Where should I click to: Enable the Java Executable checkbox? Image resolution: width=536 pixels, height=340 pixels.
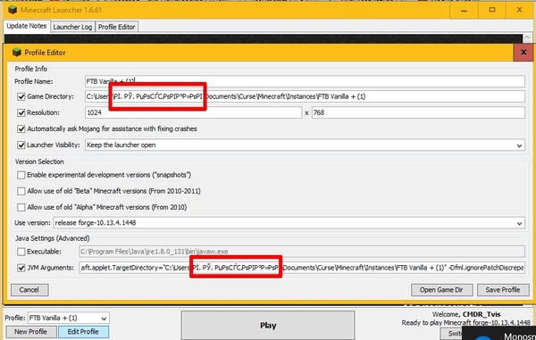[21, 252]
